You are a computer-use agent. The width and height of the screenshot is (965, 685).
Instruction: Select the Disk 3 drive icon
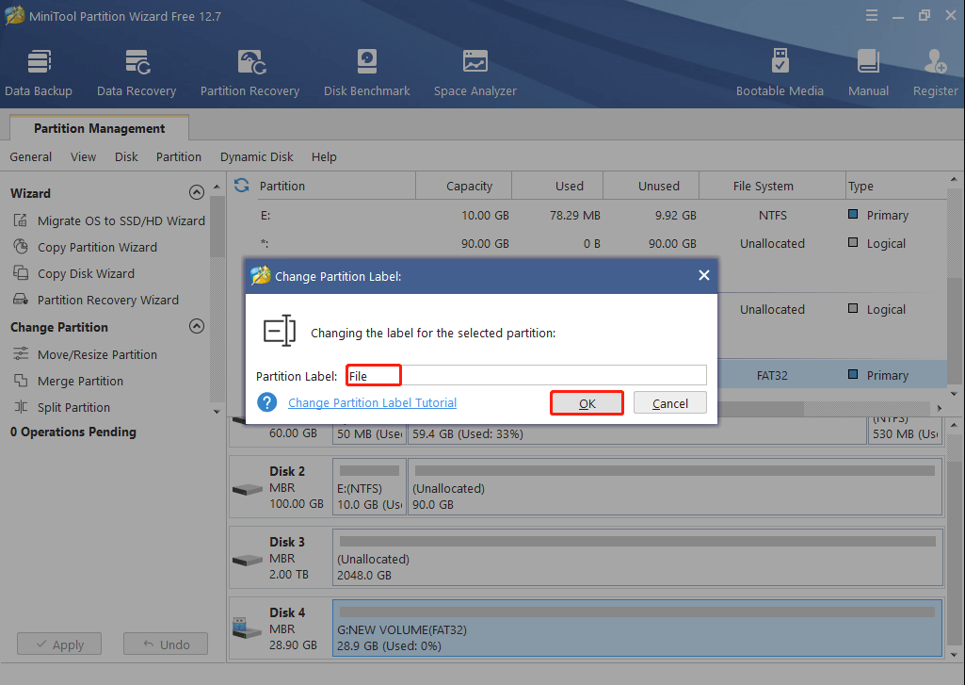tap(248, 561)
